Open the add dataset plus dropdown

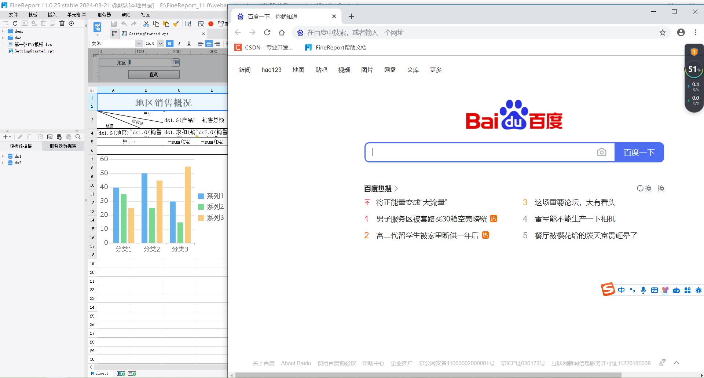pyautogui.click(x=7, y=137)
